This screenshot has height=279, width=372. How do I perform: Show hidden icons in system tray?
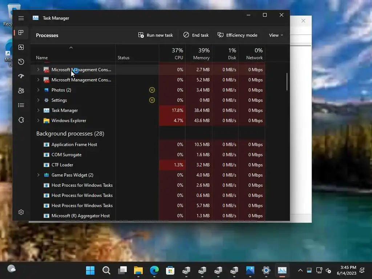coord(300,270)
